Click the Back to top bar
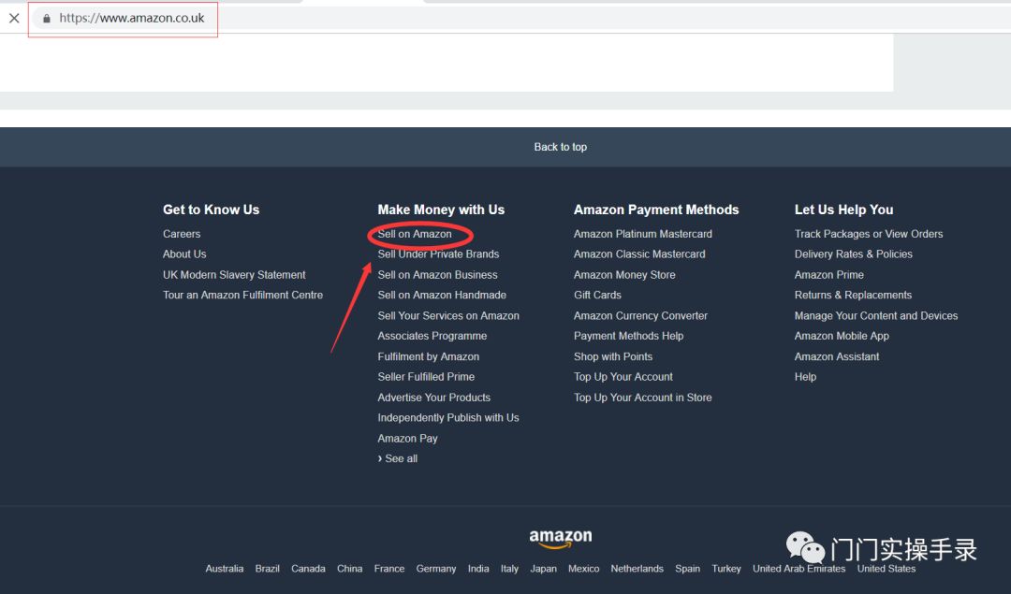 click(505, 147)
